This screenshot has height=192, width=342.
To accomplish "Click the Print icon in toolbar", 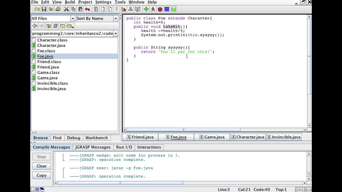I will tap(58, 9).
